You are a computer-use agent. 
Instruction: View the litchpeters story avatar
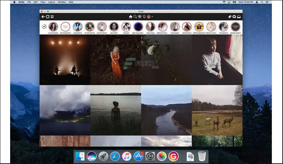(223, 27)
